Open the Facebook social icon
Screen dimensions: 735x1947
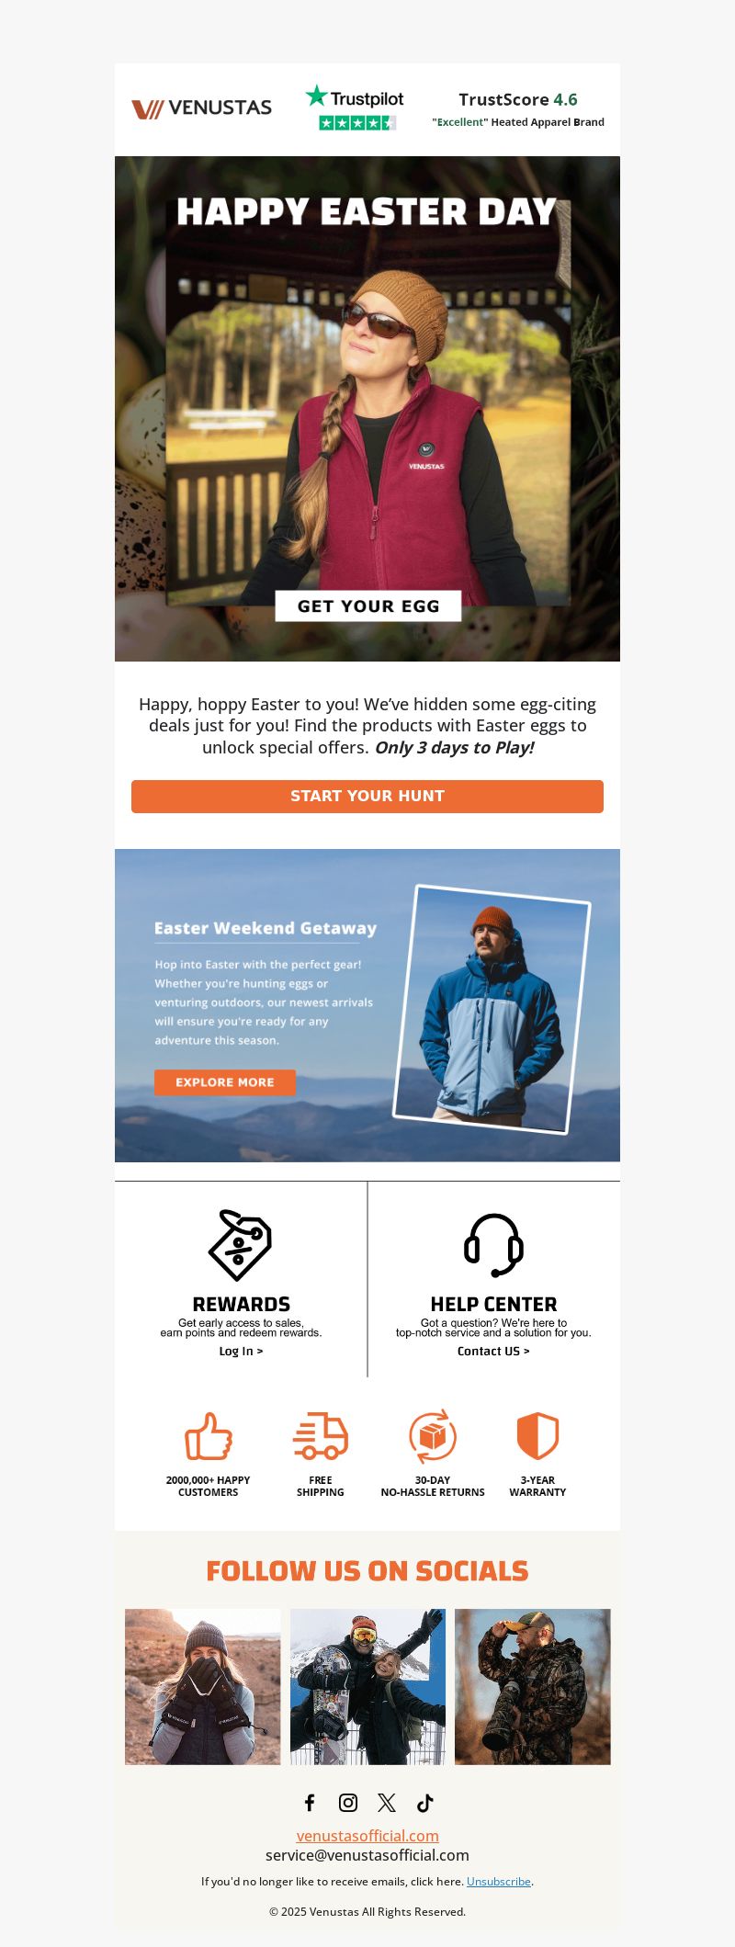click(x=310, y=1803)
